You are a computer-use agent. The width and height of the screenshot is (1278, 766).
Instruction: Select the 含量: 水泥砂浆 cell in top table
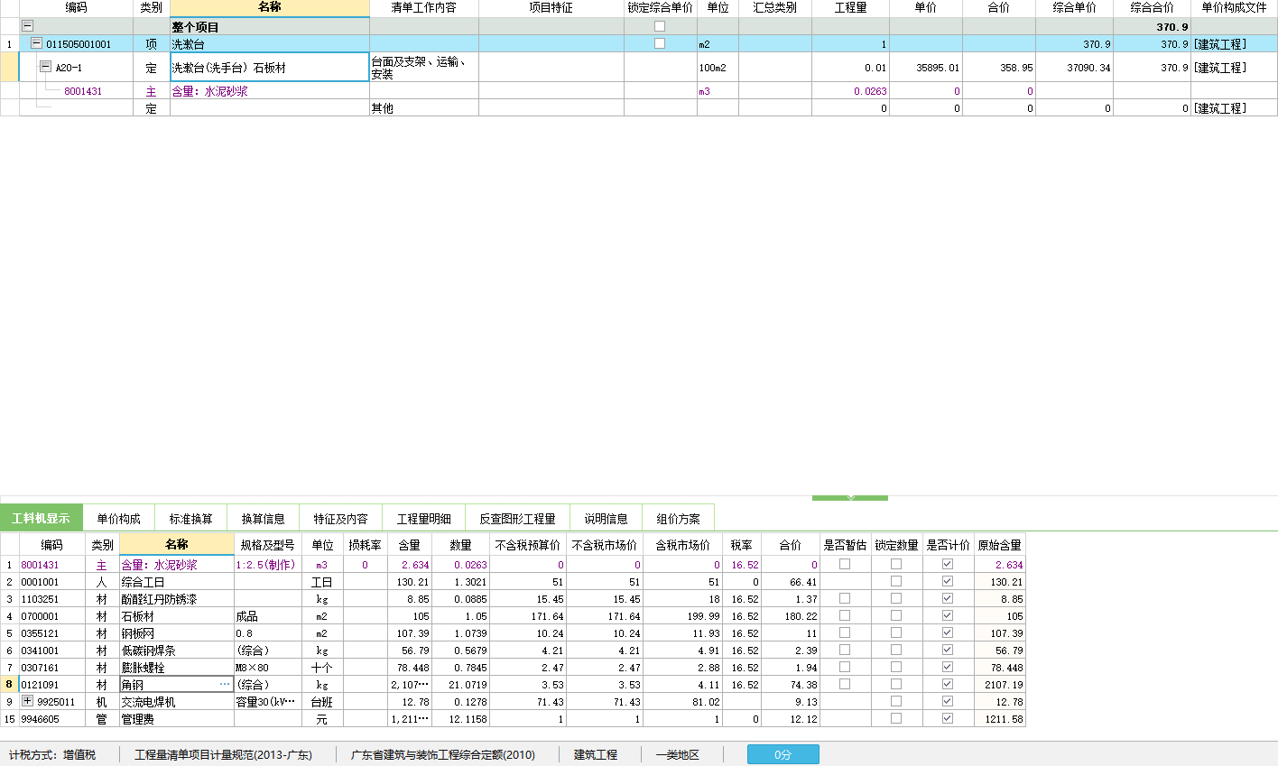click(270, 91)
